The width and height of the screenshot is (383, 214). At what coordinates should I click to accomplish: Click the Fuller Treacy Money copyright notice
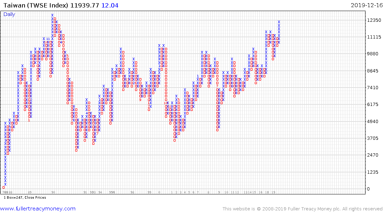click(x=302, y=209)
